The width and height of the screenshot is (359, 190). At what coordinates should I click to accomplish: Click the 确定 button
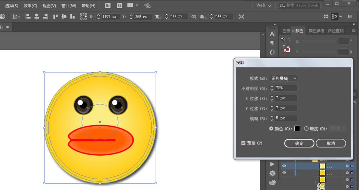299,143
